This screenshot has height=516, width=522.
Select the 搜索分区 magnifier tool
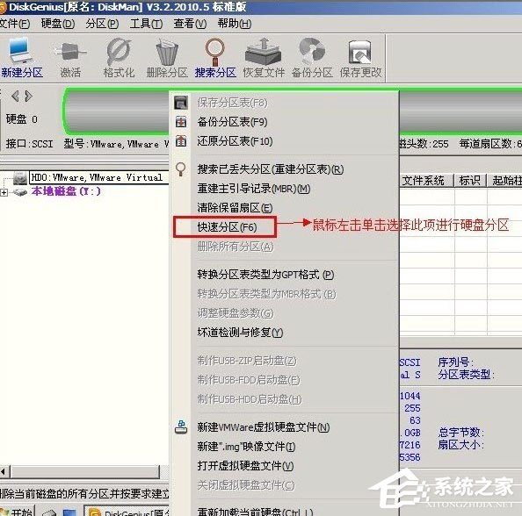215,58
